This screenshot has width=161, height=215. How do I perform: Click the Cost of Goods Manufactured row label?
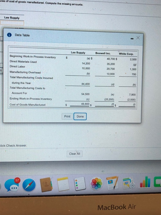point(27,104)
